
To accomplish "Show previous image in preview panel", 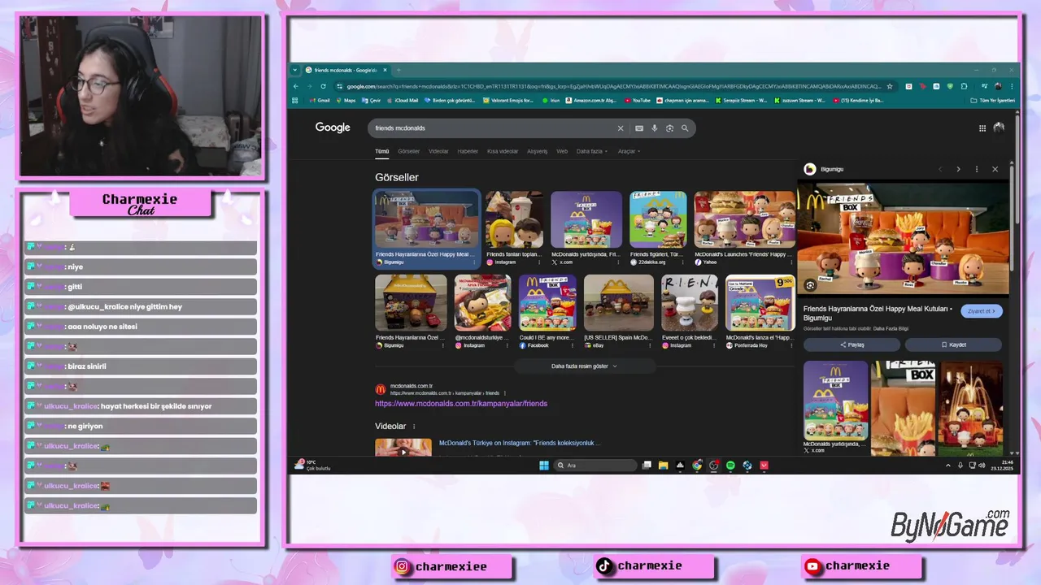I will [x=940, y=169].
